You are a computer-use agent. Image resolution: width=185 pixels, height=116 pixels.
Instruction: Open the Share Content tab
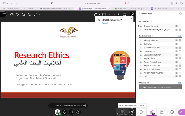[162, 112]
